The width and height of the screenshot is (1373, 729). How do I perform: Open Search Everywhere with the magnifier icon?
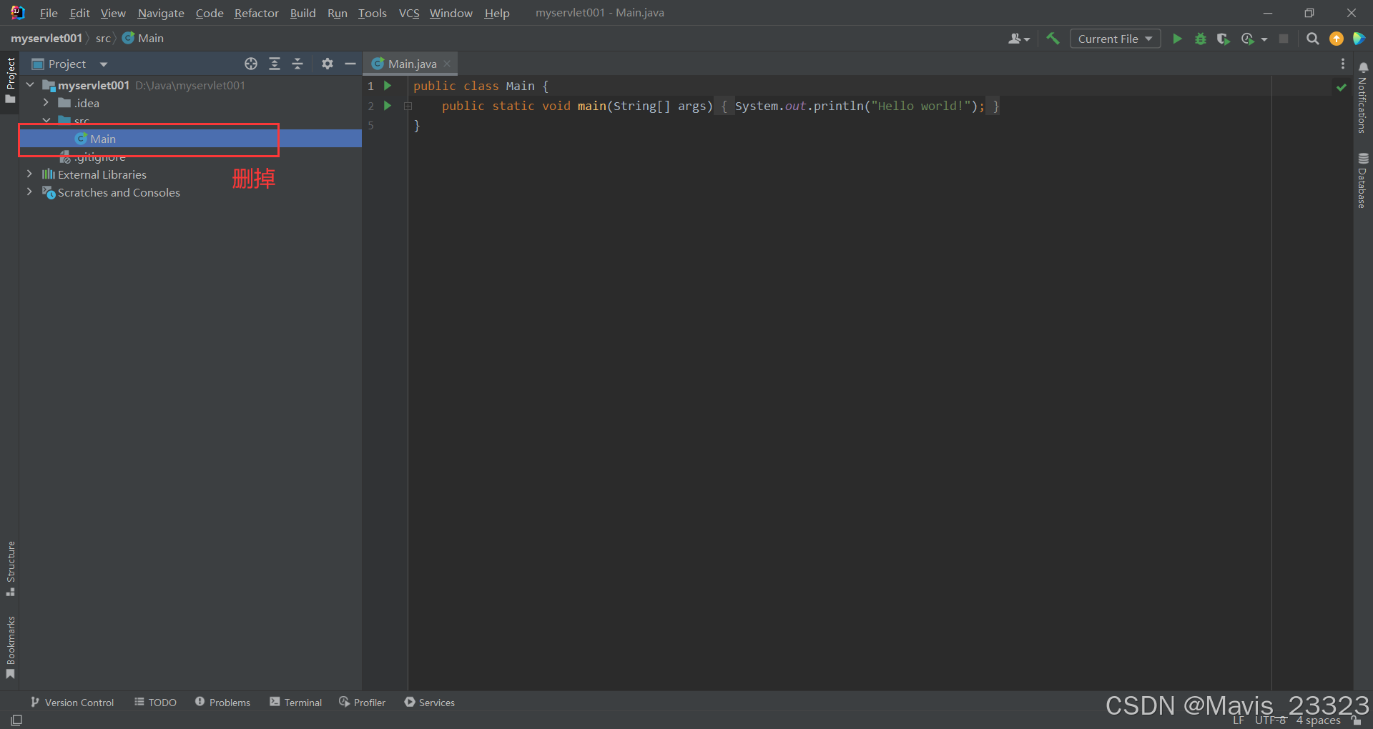click(1313, 39)
